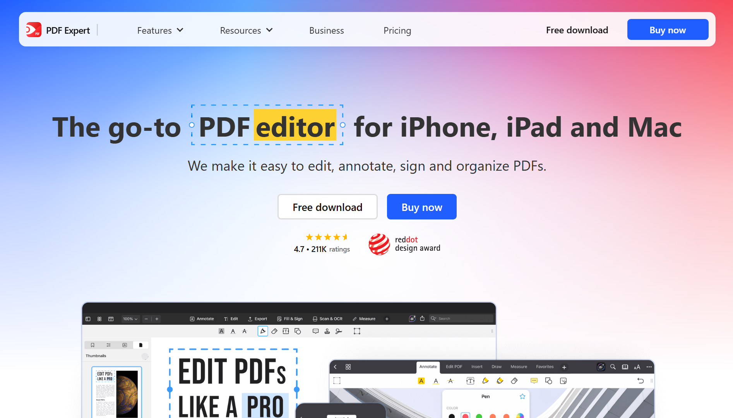Open the AI assistant in the iPad toolbar
The height and width of the screenshot is (418, 733).
(600, 367)
